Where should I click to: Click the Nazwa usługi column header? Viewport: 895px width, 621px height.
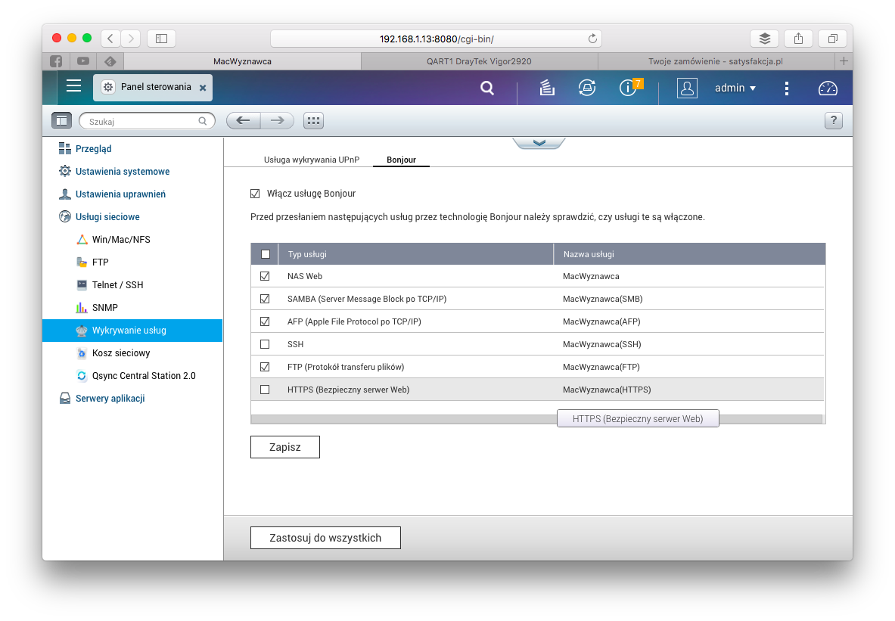pyautogui.click(x=689, y=254)
